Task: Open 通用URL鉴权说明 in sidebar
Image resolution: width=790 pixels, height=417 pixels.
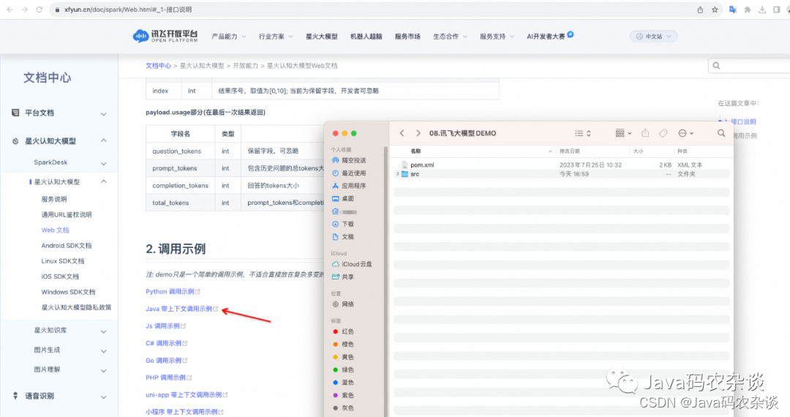Action: pos(67,214)
